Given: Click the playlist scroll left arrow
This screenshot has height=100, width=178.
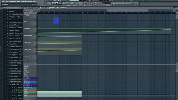Looking at the screenshot, I should pos(38,11).
